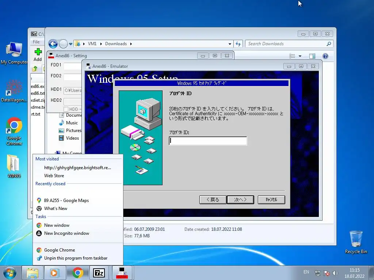Open the Action Center flag icon
This screenshot has width=374, height=280.
[x=326, y=273]
